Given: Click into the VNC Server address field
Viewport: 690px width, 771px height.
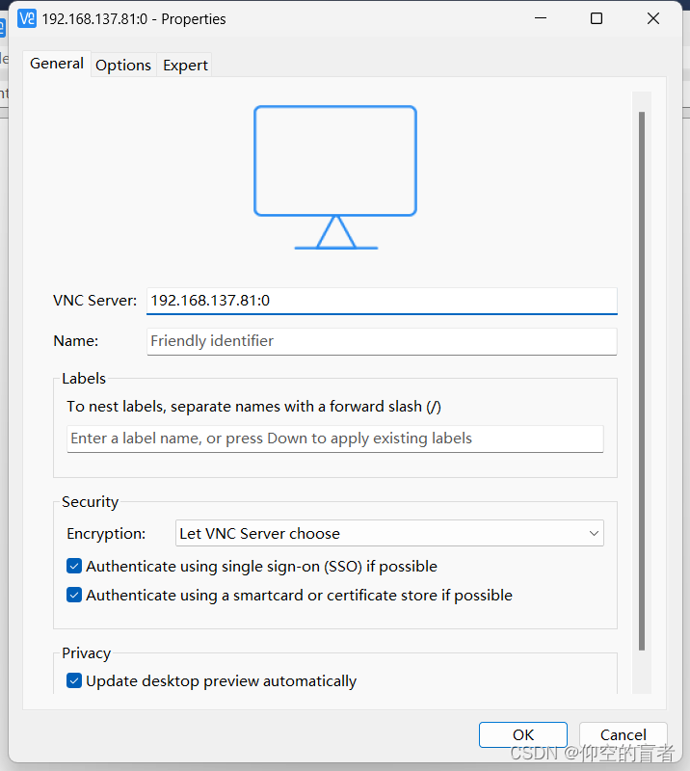Looking at the screenshot, I should coord(382,301).
